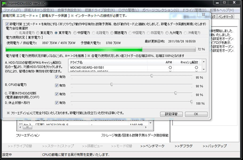Open the 詳細スキャン設定(E) menu
The width and height of the screenshot is (243, 160).
coord(39,10)
